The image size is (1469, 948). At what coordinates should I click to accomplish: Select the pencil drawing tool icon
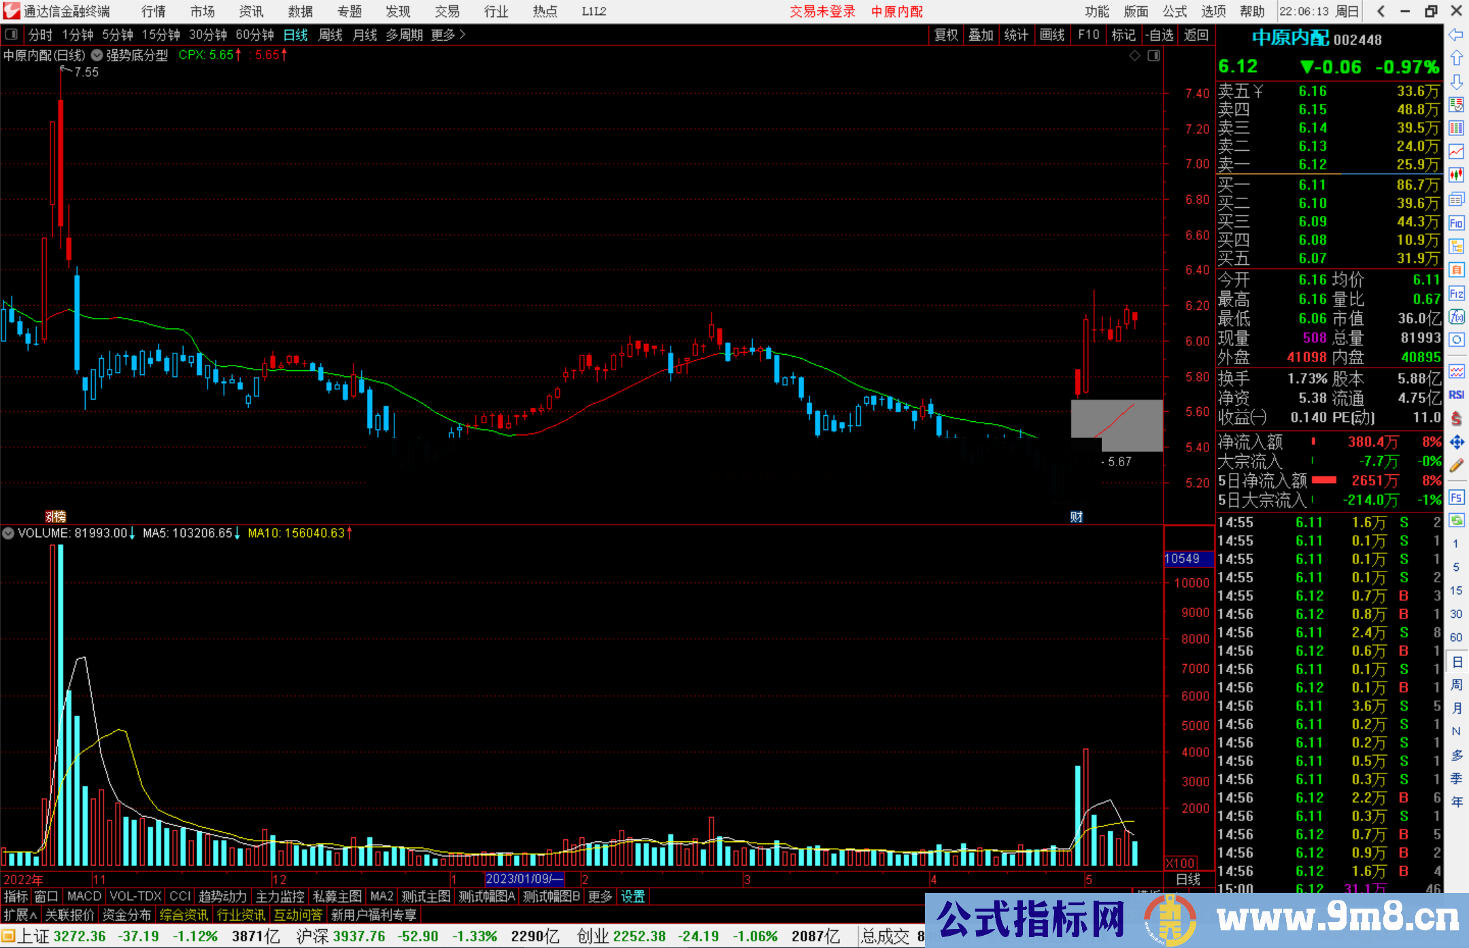(x=1456, y=466)
